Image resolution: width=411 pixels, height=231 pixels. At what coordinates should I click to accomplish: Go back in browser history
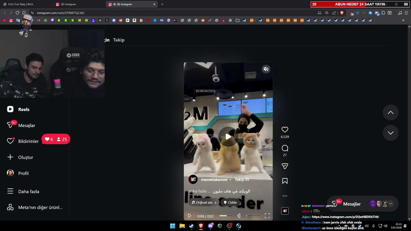click(4, 13)
